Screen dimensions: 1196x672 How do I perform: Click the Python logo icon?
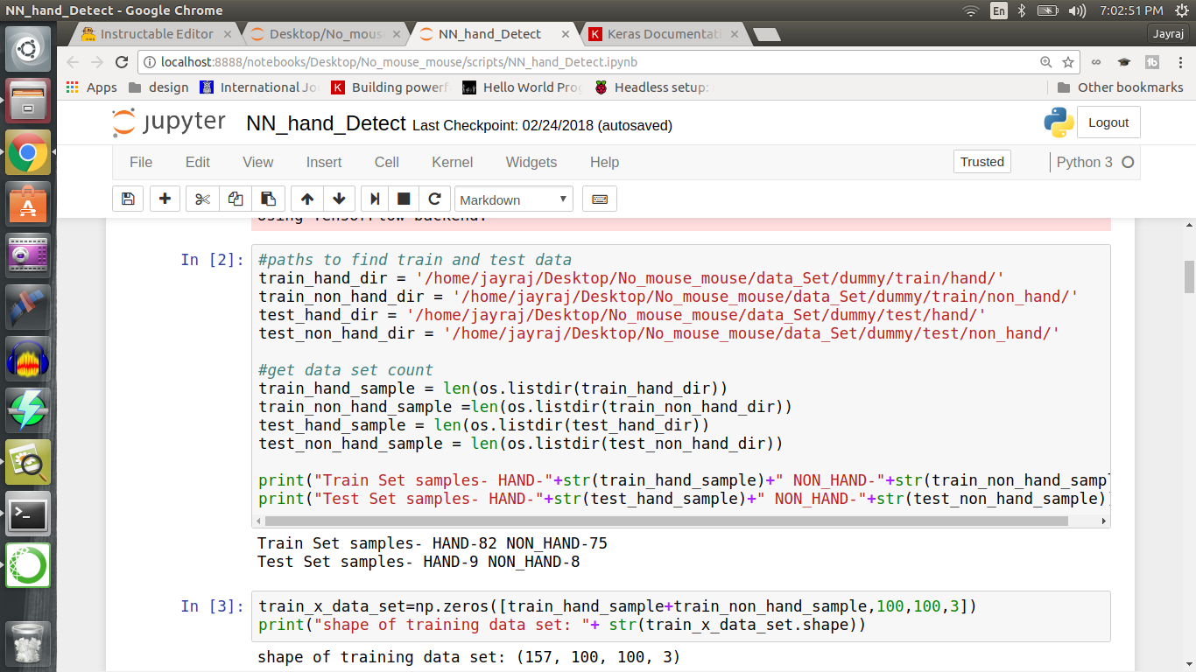tap(1059, 122)
